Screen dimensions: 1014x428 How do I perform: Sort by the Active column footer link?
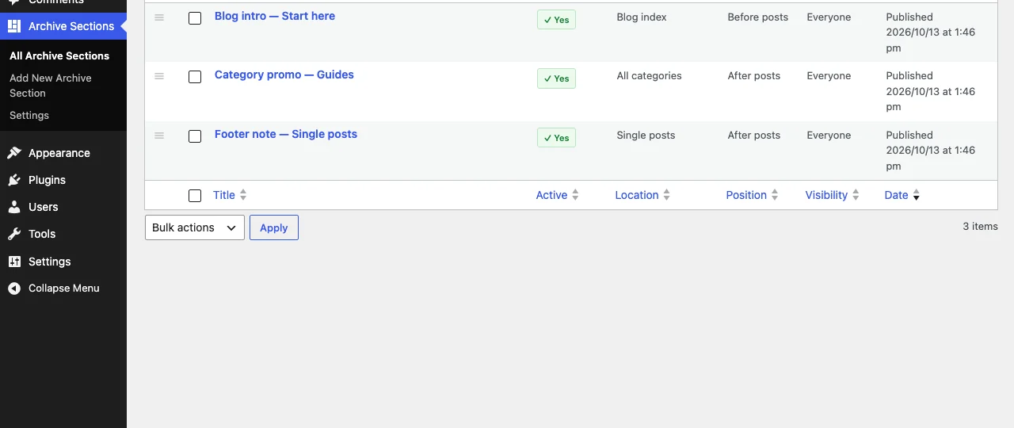point(552,195)
